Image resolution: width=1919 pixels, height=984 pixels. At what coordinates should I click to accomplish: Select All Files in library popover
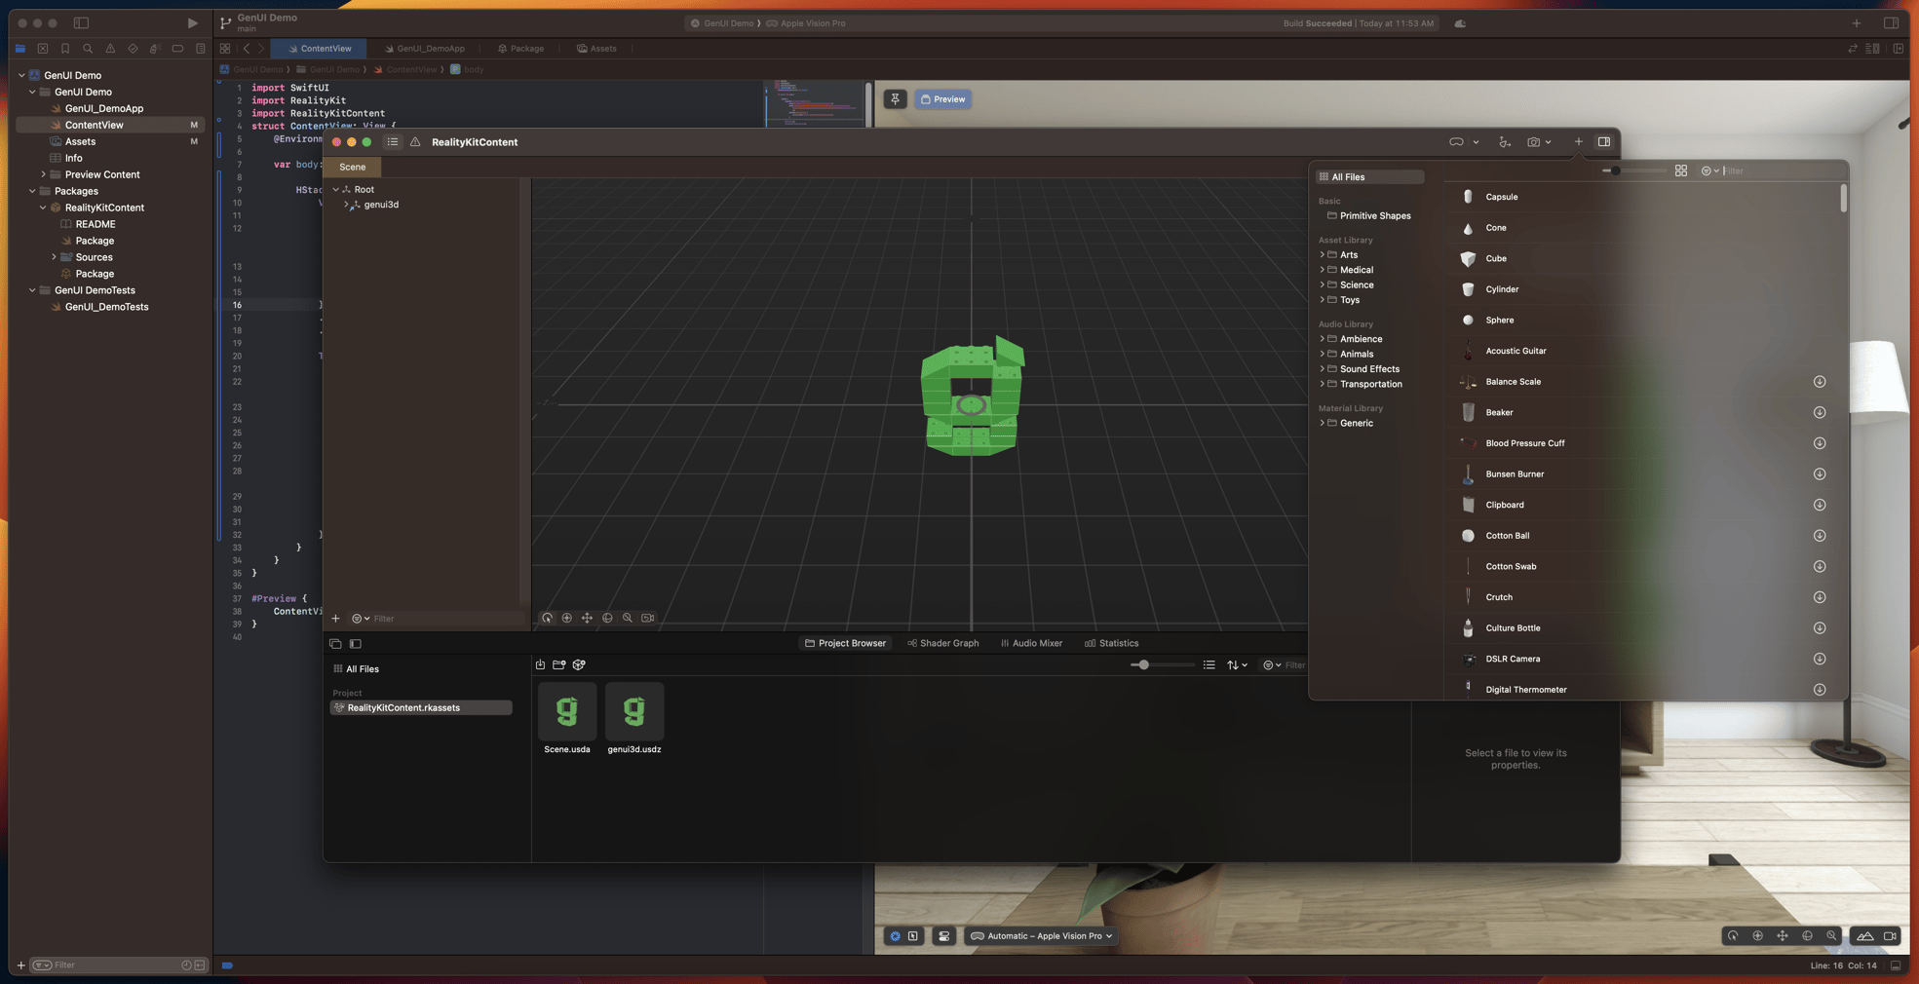(x=1369, y=177)
